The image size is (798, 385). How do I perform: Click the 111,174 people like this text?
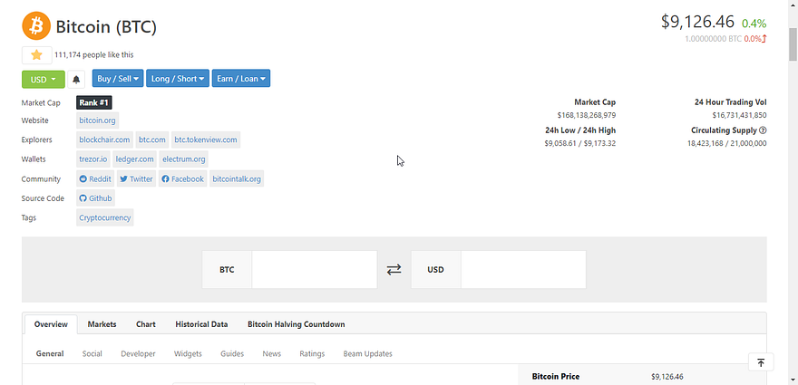click(x=94, y=55)
